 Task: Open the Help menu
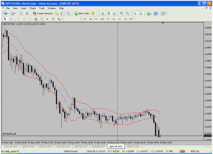61,8
